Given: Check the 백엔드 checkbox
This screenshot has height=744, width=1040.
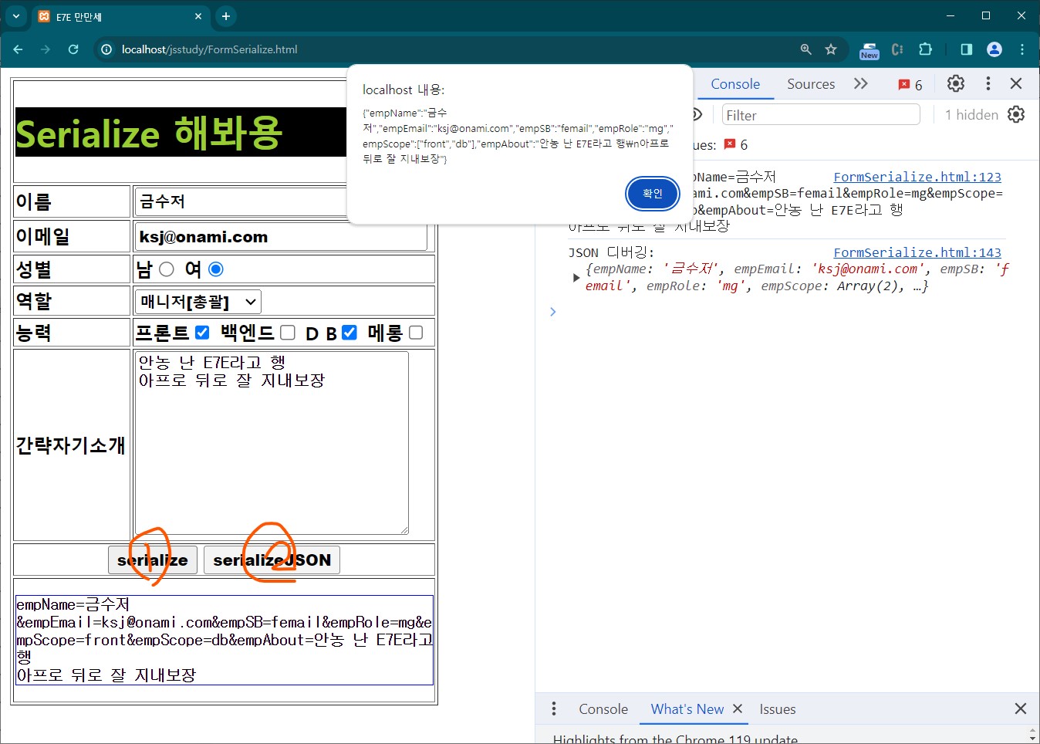Looking at the screenshot, I should 288,333.
